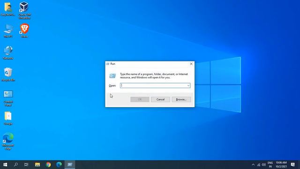This screenshot has width=300, height=169.
Task: Click Browse... in the Run dialog
Action: [x=181, y=100]
